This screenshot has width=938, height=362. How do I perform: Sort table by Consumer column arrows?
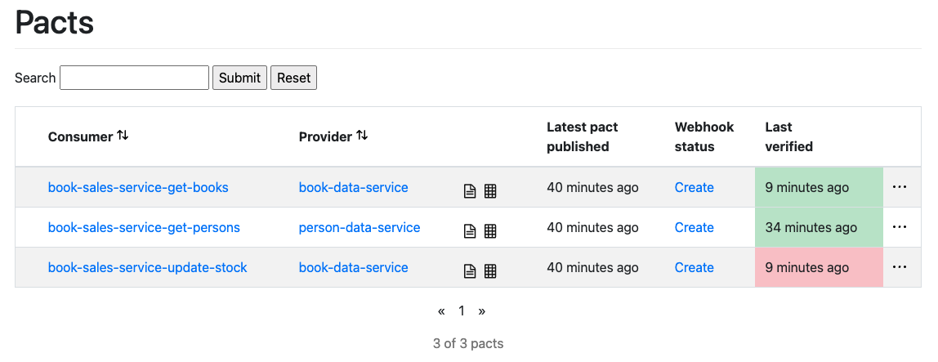tap(123, 136)
